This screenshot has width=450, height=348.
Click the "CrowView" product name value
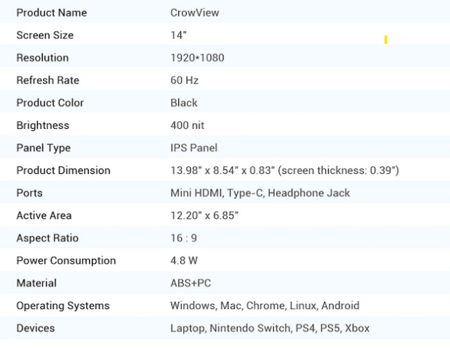(x=194, y=13)
